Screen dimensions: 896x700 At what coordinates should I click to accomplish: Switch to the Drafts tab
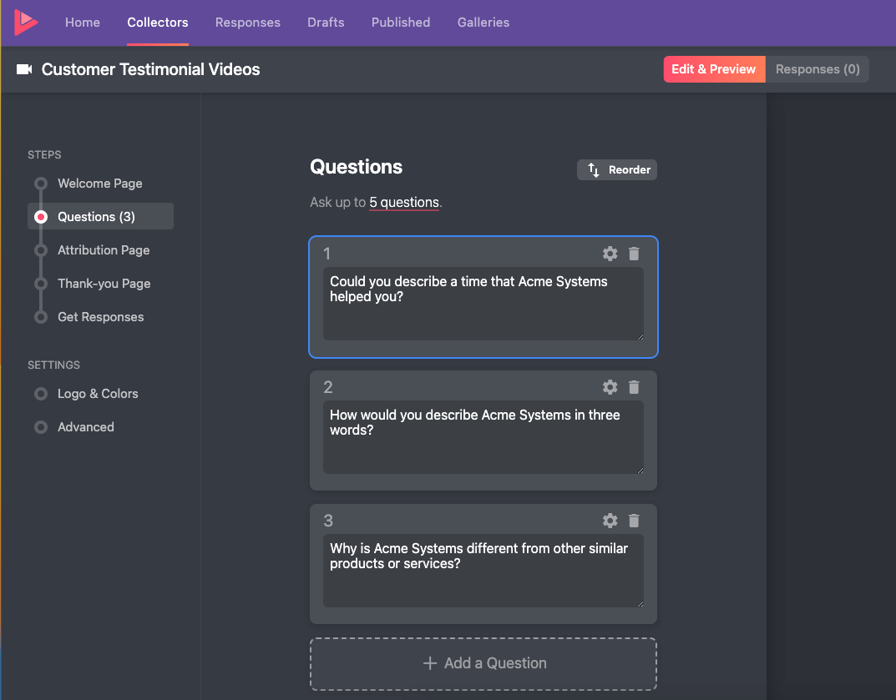click(x=326, y=23)
